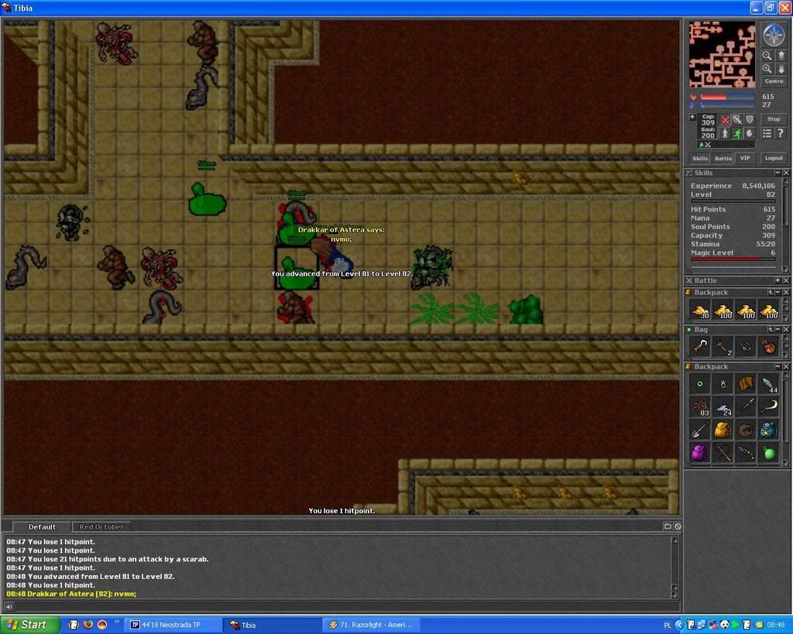Select the fish stack of 44
Image resolution: width=793 pixels, height=634 pixels.
(x=769, y=384)
